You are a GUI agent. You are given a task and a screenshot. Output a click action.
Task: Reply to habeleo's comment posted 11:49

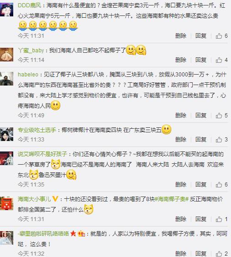201,116
